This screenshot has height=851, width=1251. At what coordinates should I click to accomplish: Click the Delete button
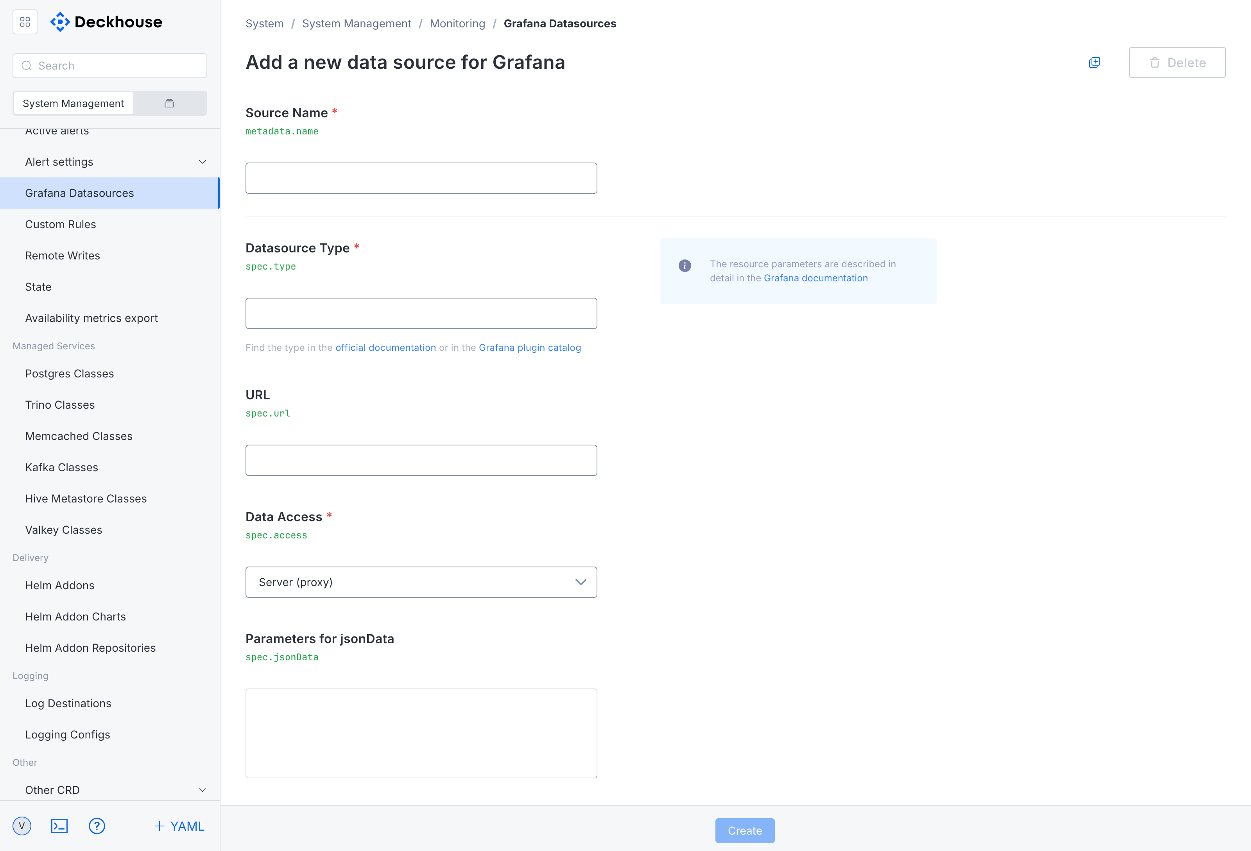pos(1177,63)
